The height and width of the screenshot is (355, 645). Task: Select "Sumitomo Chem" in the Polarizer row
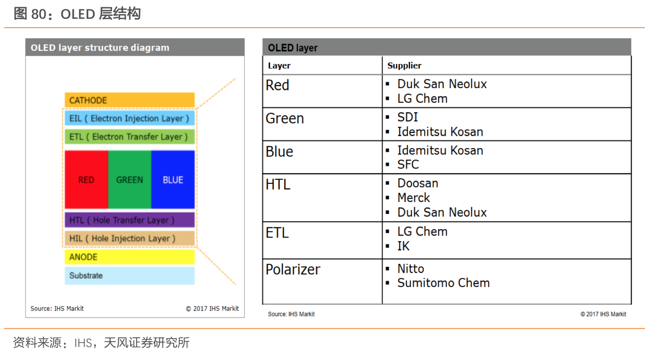(x=443, y=283)
